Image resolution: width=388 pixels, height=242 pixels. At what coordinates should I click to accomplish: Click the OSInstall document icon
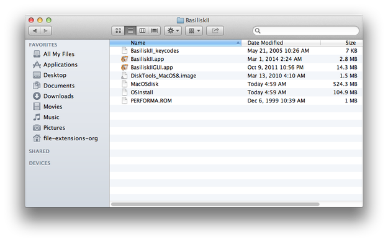tap(124, 92)
